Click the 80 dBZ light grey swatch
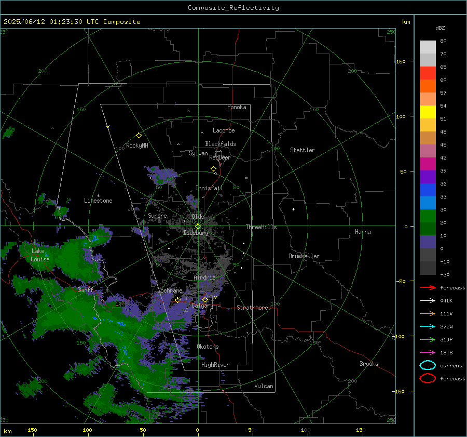 click(428, 47)
